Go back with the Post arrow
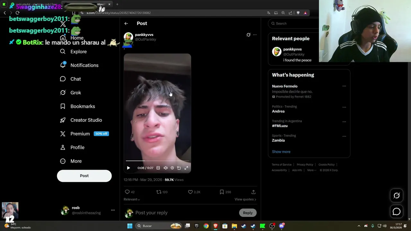The height and width of the screenshot is (231, 411). pos(126,23)
